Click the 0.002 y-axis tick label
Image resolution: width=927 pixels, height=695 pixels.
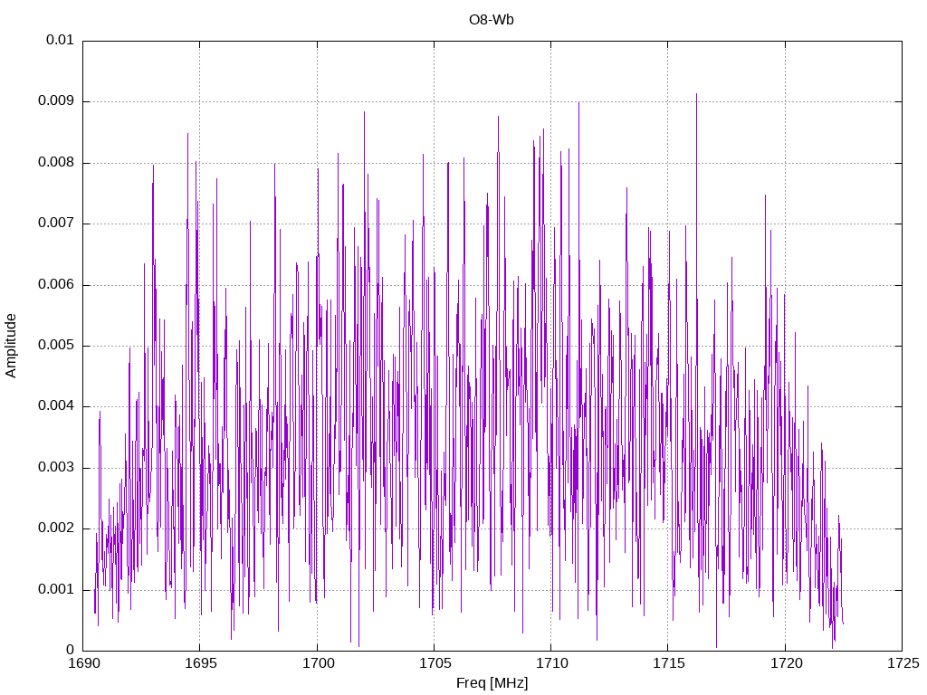(x=56, y=528)
